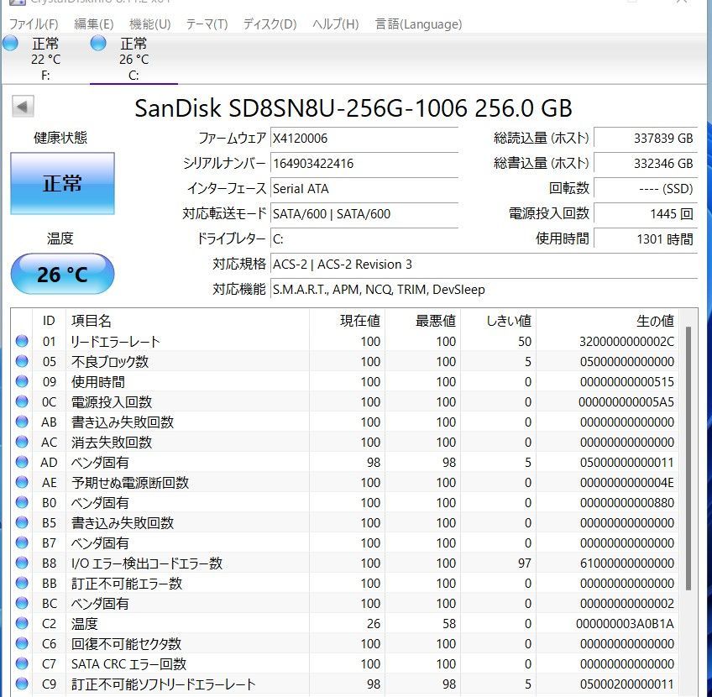Click status dot for attribute AD row
This screenshot has width=712, height=697.
[22, 462]
